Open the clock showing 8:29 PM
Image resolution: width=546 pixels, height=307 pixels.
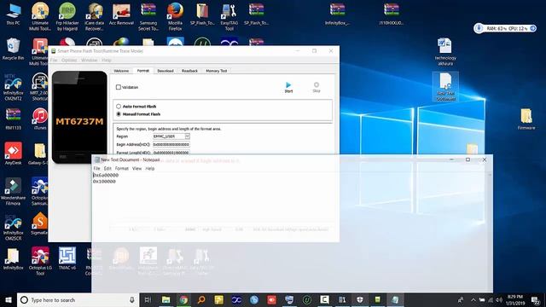pos(515,299)
